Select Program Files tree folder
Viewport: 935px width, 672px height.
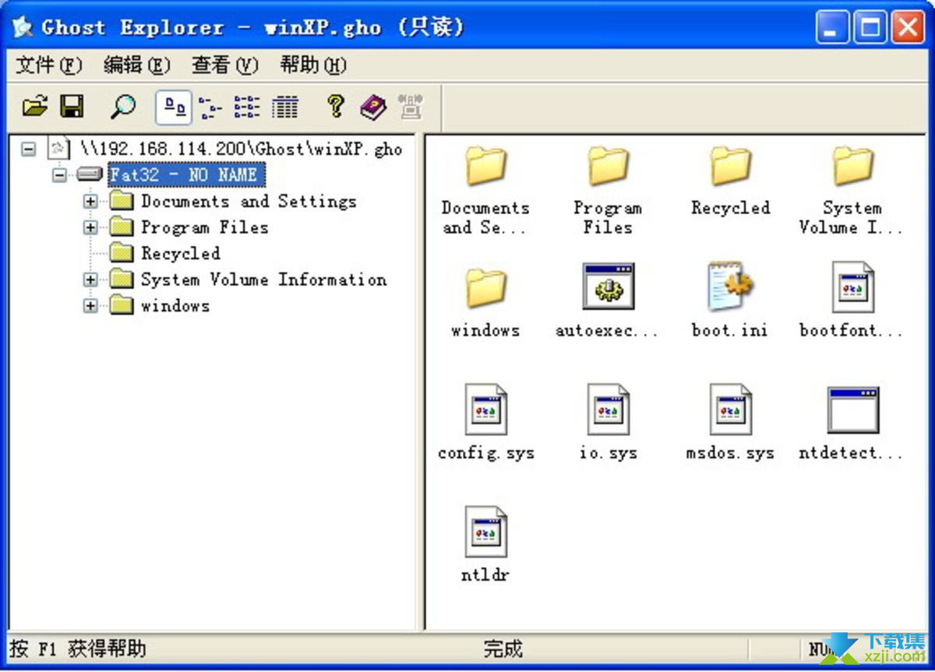[204, 227]
